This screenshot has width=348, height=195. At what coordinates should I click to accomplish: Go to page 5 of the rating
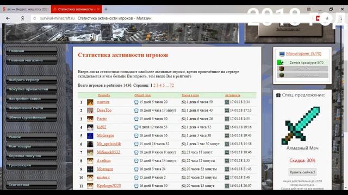(164, 86)
